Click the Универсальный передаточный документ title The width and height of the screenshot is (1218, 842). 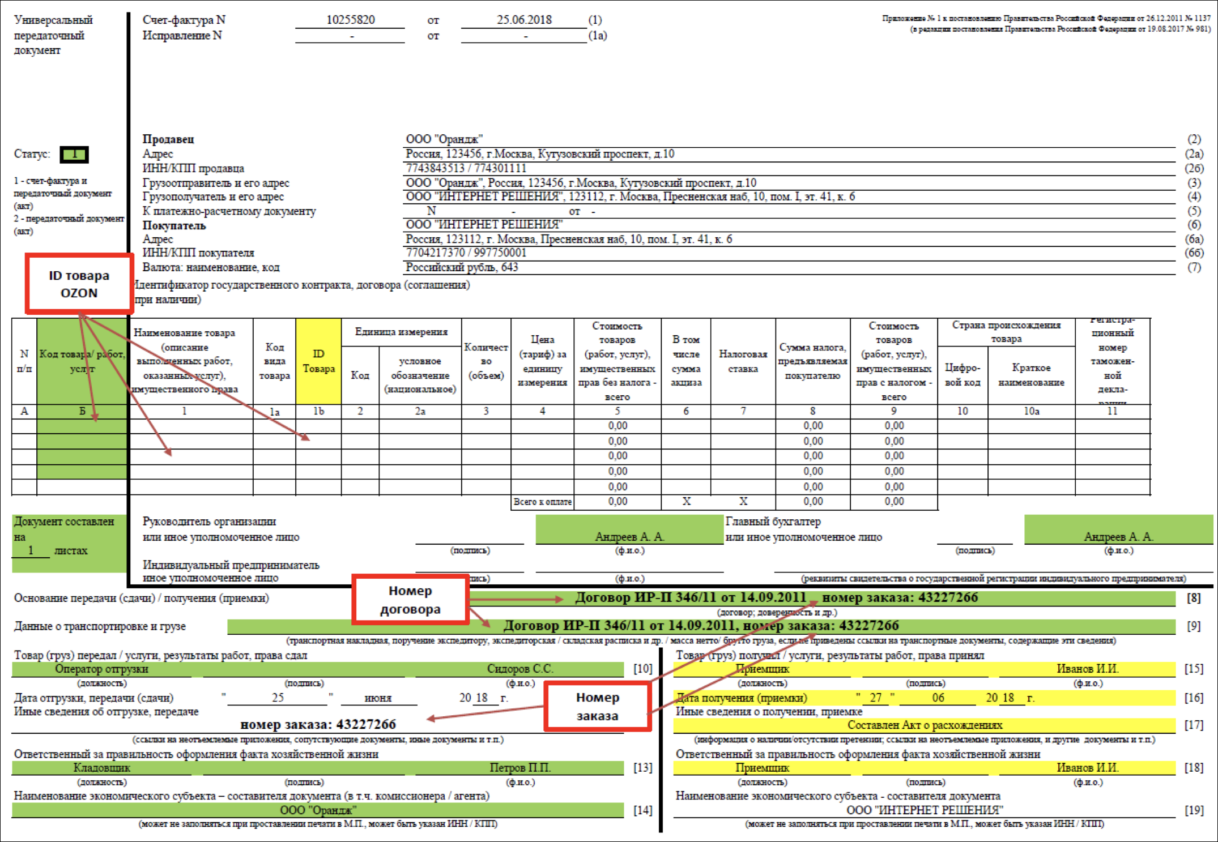tap(53, 35)
